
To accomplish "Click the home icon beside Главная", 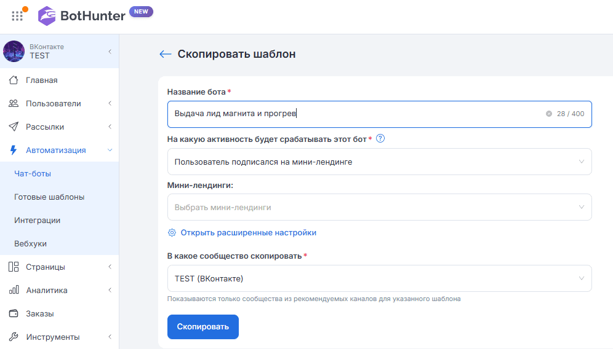I will [x=14, y=80].
